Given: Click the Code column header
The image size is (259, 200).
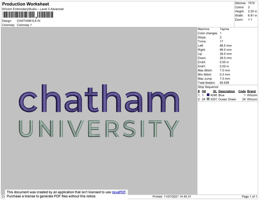Looking at the screenshot, I should coord(242,91).
